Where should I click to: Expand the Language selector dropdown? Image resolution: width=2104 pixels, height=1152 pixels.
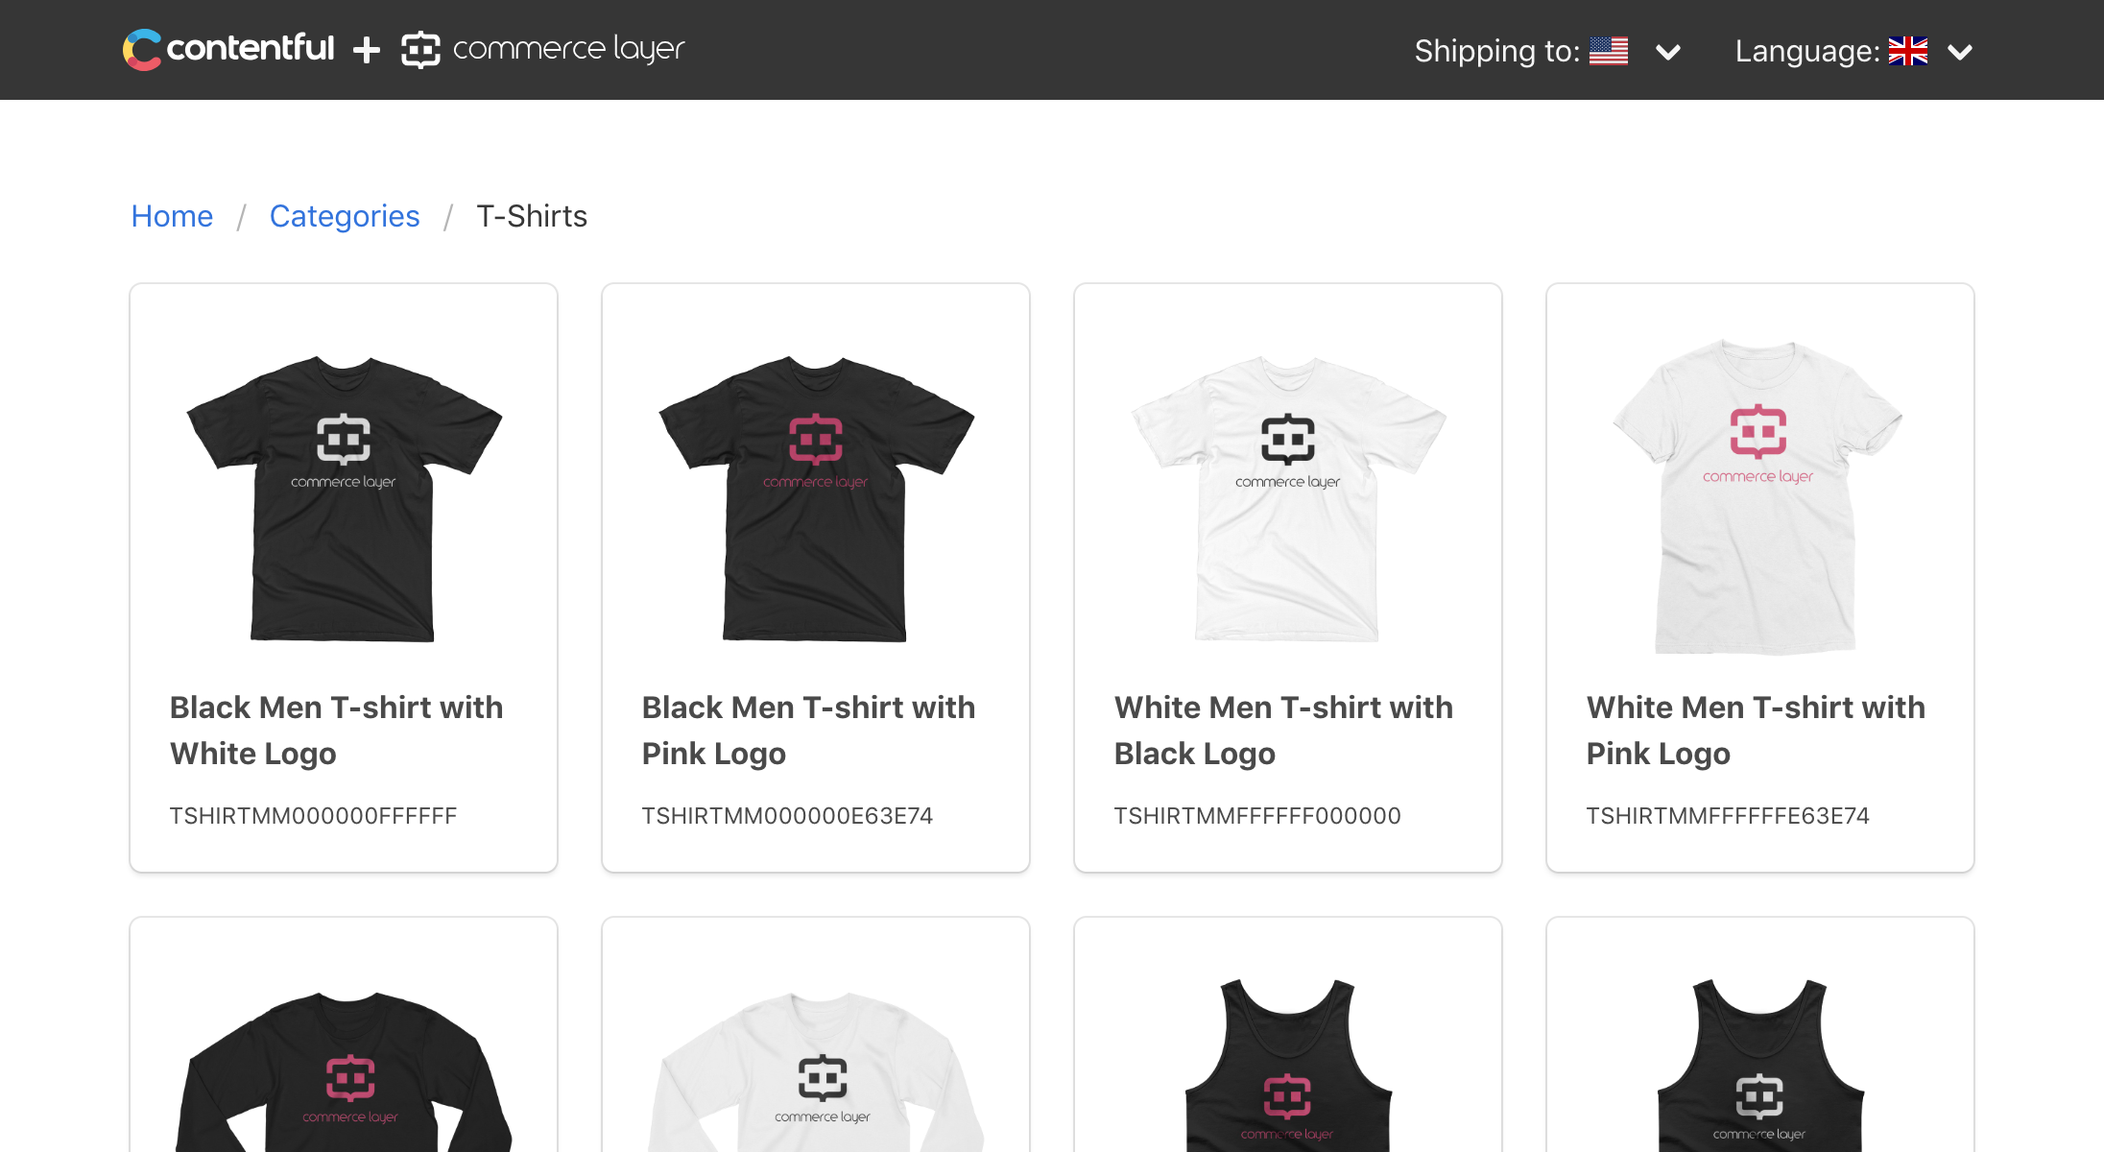pyautogui.click(x=1959, y=51)
